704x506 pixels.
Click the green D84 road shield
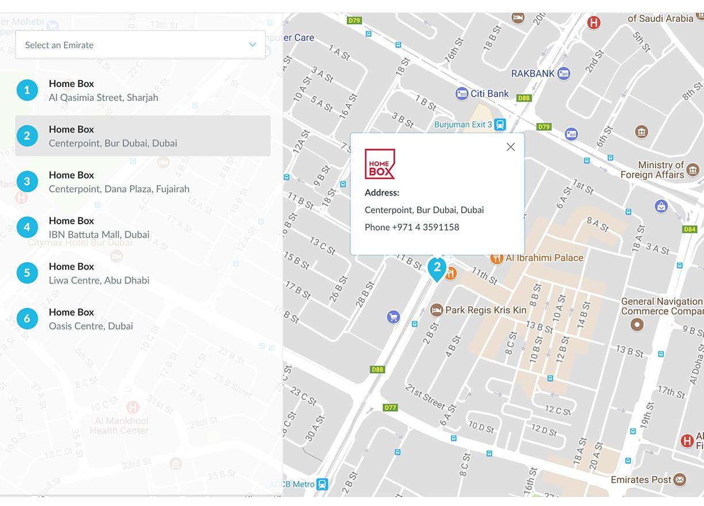tap(690, 229)
